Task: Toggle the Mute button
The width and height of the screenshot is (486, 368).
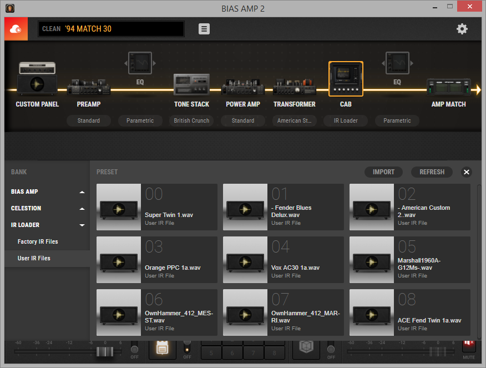Action: (469, 346)
